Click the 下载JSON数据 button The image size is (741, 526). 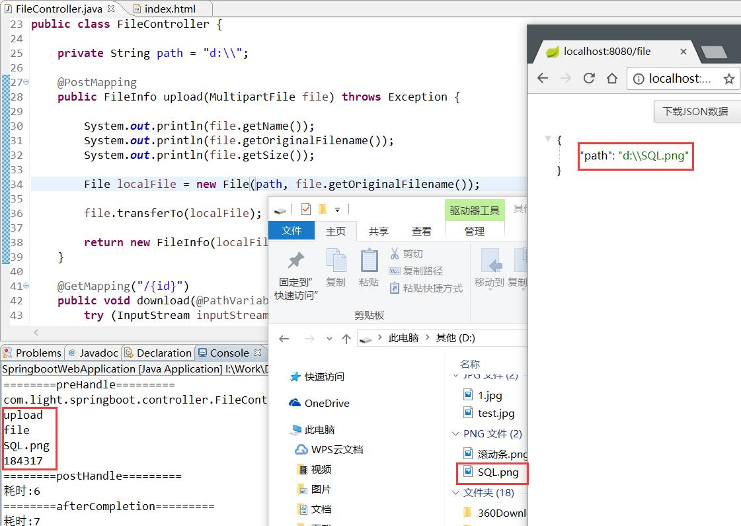[697, 112]
